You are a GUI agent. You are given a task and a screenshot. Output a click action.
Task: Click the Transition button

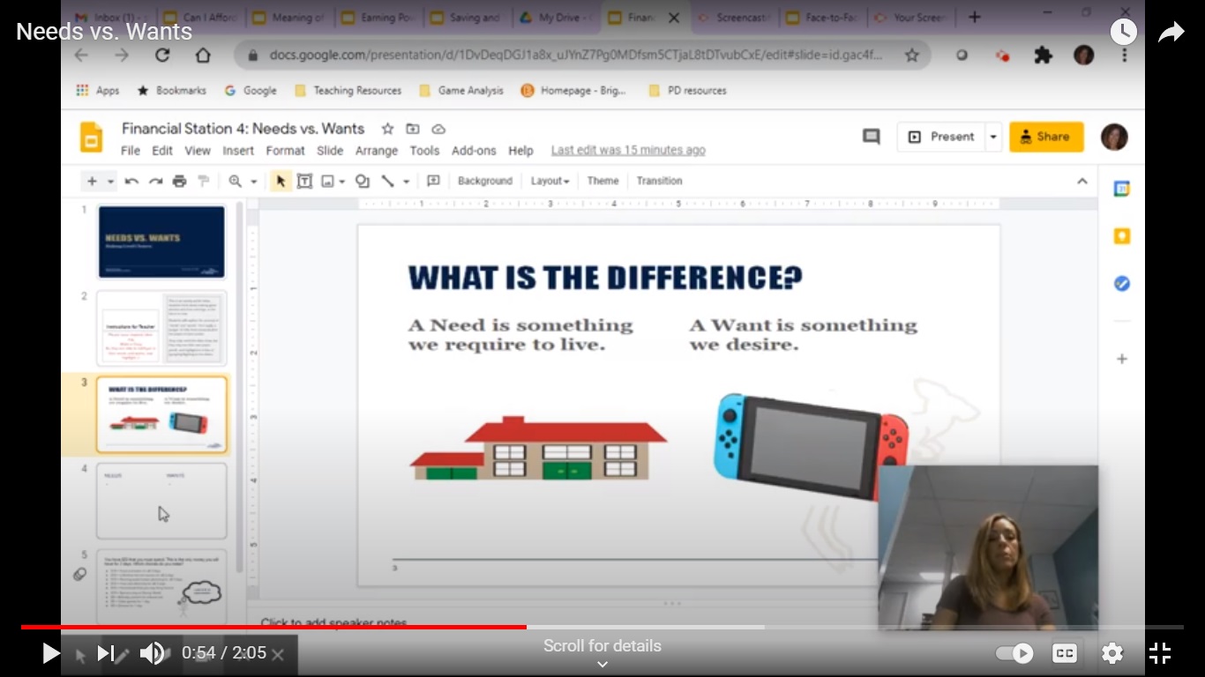click(x=659, y=181)
